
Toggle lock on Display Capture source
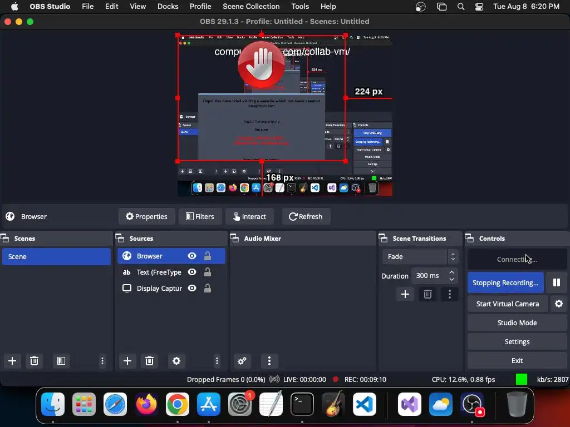(x=208, y=288)
